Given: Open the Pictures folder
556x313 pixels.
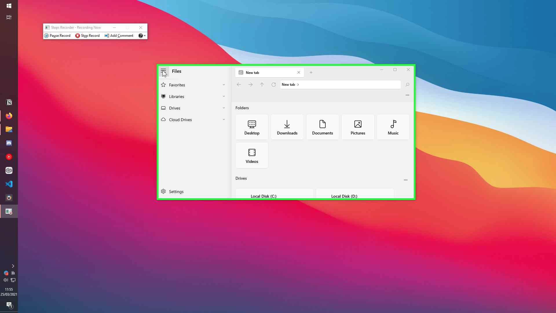Looking at the screenshot, I should click(x=358, y=127).
